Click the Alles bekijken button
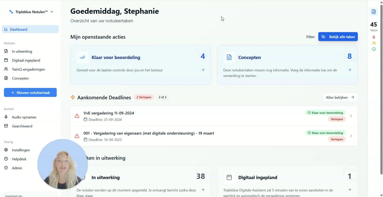The height and width of the screenshot is (197, 383). 340,97
